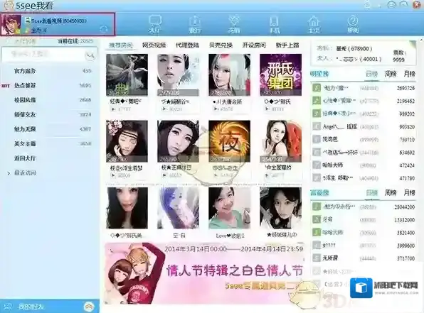Click the Angel row in 明星榜 list
The image size is (424, 313).
coord(364,126)
